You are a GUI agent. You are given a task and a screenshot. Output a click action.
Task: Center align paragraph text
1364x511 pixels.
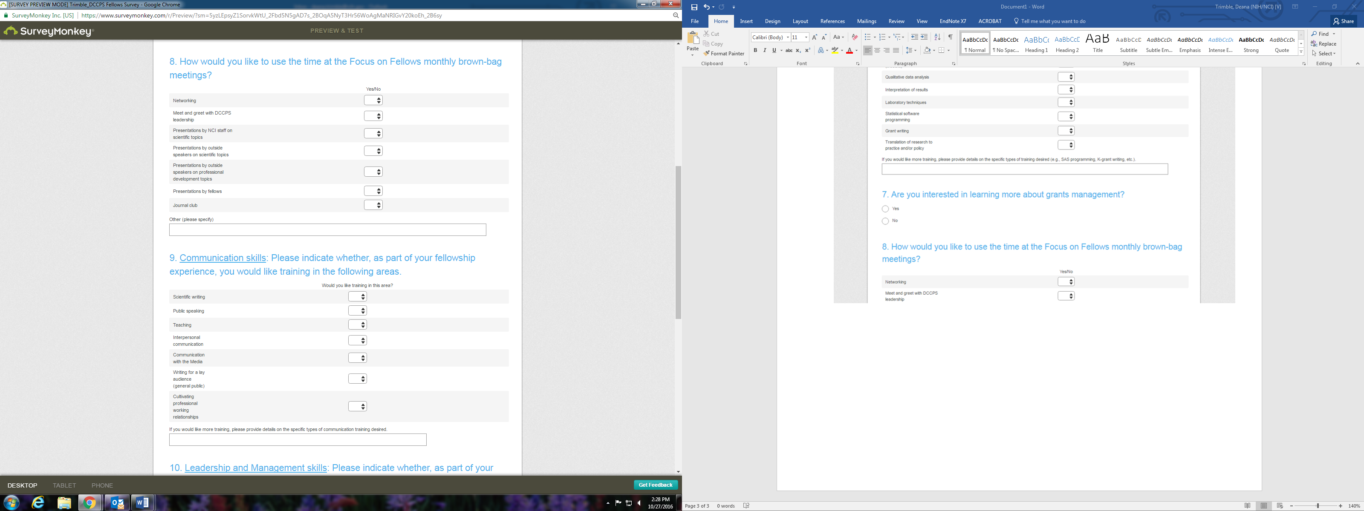pos(877,50)
